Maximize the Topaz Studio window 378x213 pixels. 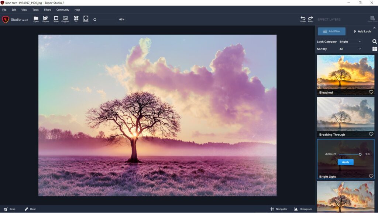pos(360,3)
